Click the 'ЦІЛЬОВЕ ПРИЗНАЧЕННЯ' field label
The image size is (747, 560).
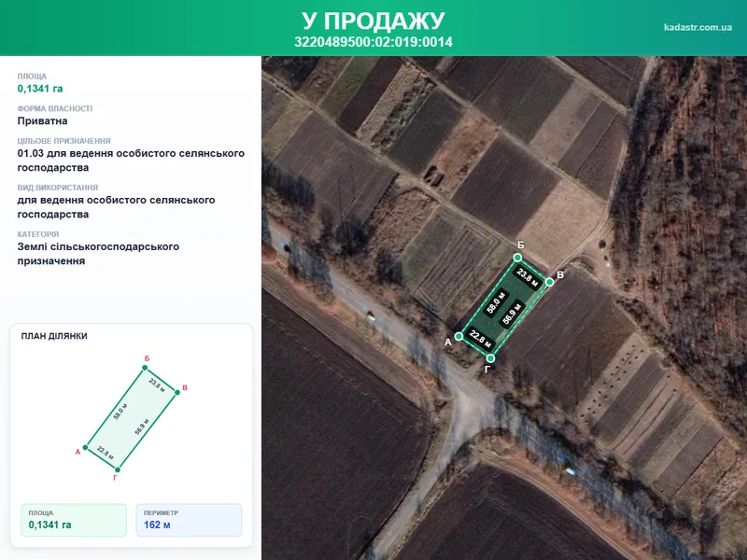(x=63, y=141)
